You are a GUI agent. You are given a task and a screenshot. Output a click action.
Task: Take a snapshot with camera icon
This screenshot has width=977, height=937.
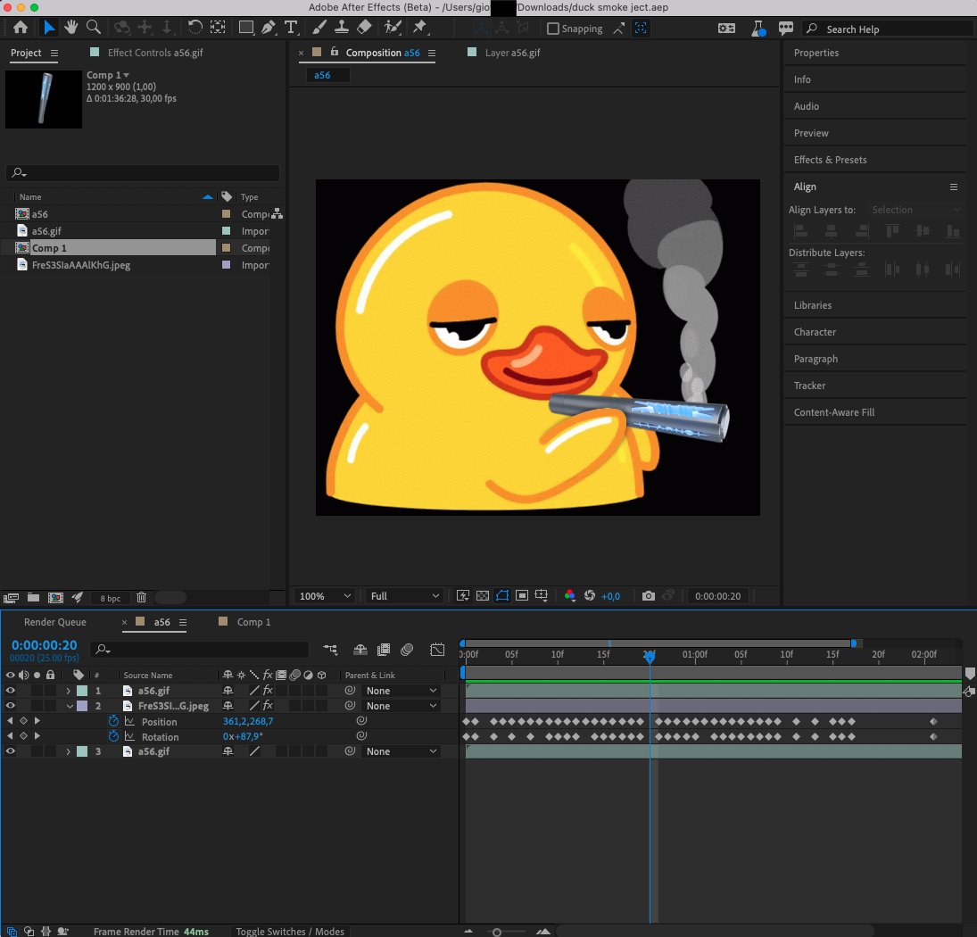pos(649,595)
